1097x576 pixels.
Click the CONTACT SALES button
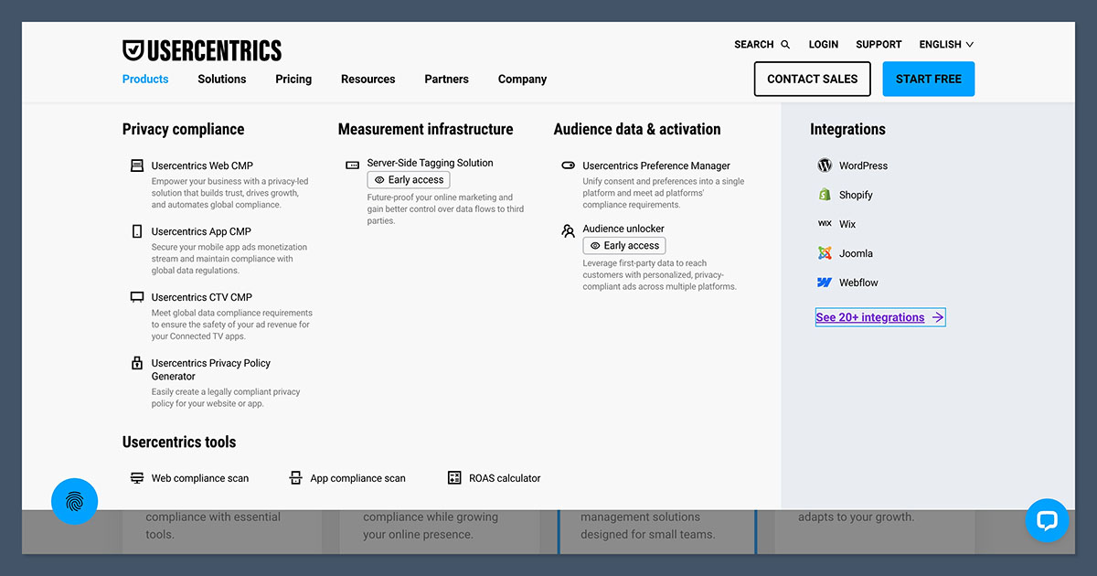pyautogui.click(x=812, y=79)
